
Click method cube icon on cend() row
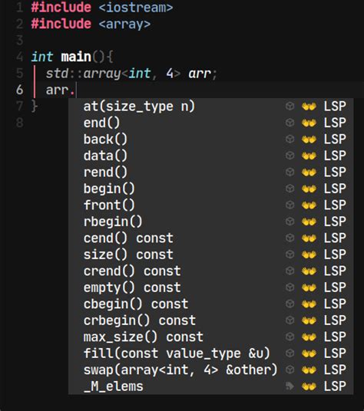290,238
